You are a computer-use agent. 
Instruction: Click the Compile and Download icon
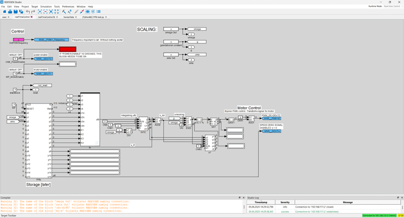70,12
